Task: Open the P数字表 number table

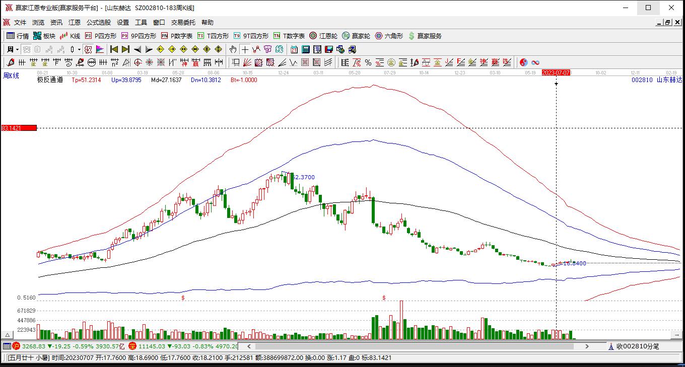Action: click(177, 36)
